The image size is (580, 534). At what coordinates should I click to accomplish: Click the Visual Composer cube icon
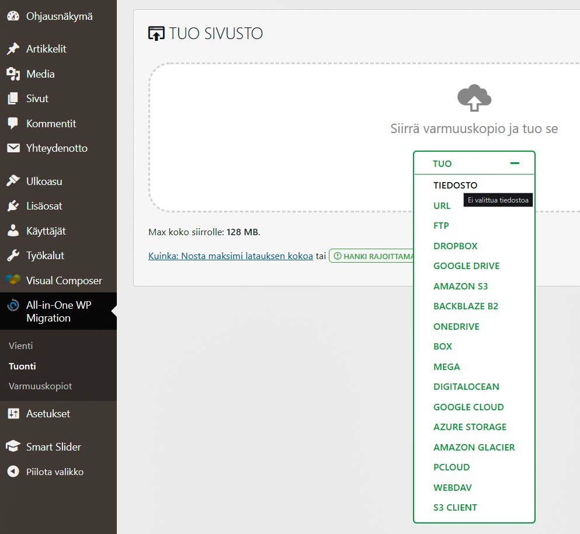[x=13, y=280]
